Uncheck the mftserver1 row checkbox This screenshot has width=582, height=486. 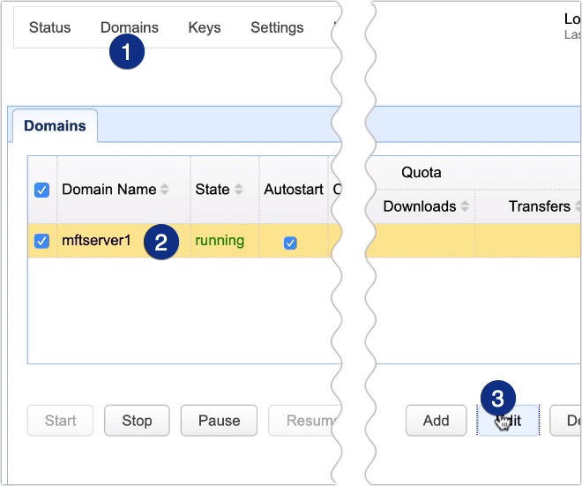click(41, 241)
